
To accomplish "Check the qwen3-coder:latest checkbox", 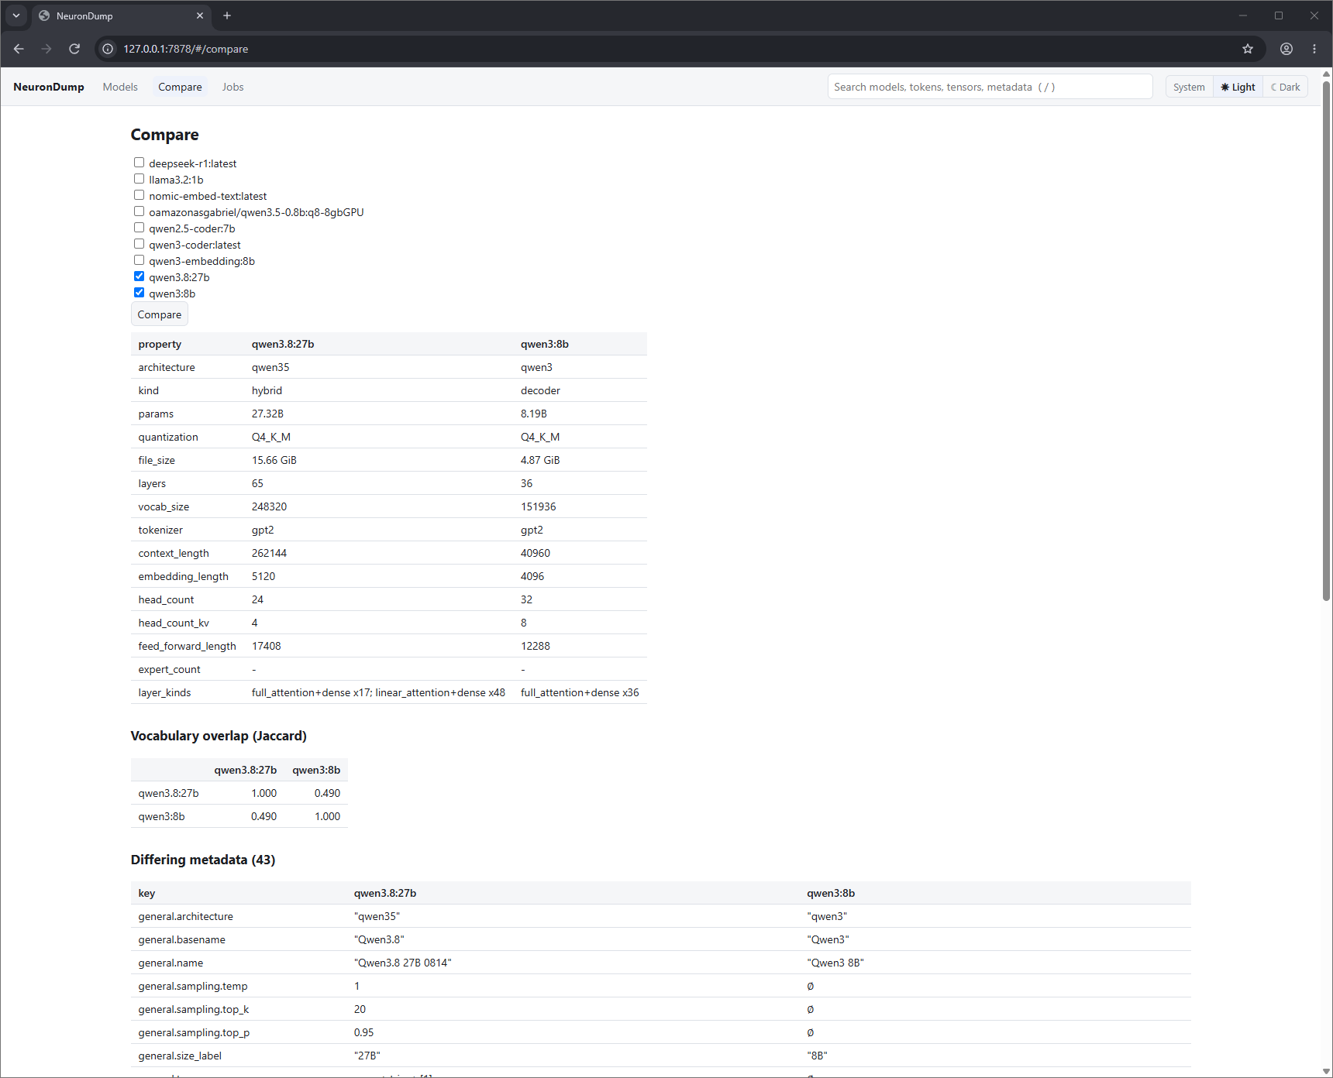I will pos(139,244).
